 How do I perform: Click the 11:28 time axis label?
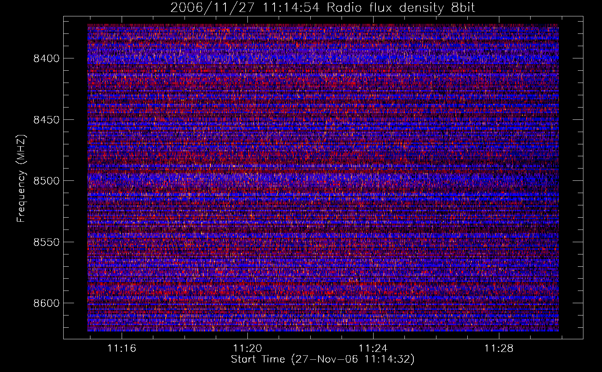point(499,349)
